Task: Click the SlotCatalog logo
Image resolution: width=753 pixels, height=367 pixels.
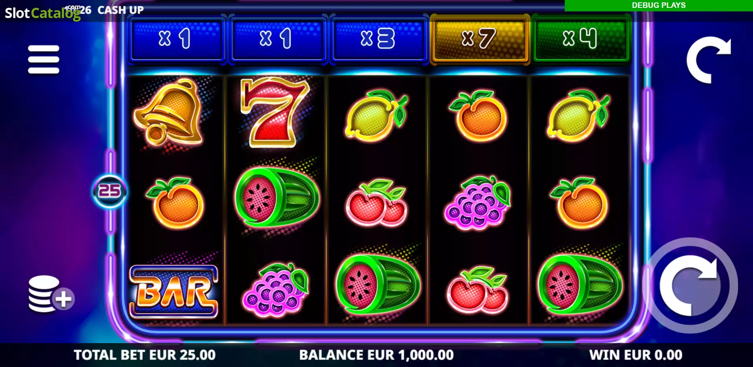Action: tap(42, 13)
